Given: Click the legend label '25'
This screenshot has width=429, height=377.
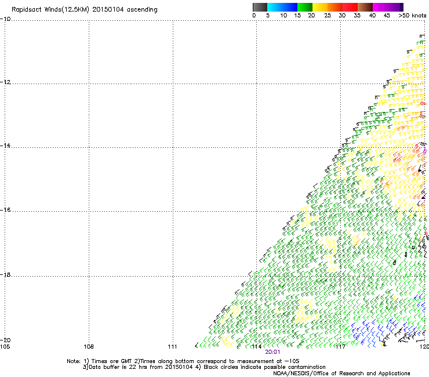Looking at the screenshot, I should click(328, 16).
